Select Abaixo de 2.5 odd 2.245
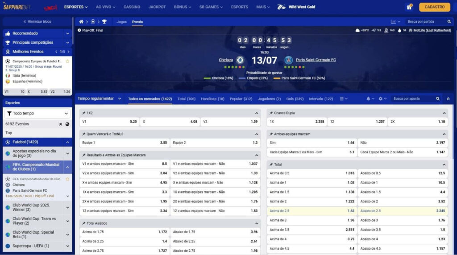This screenshot has width=457, height=255. tap(403, 211)
